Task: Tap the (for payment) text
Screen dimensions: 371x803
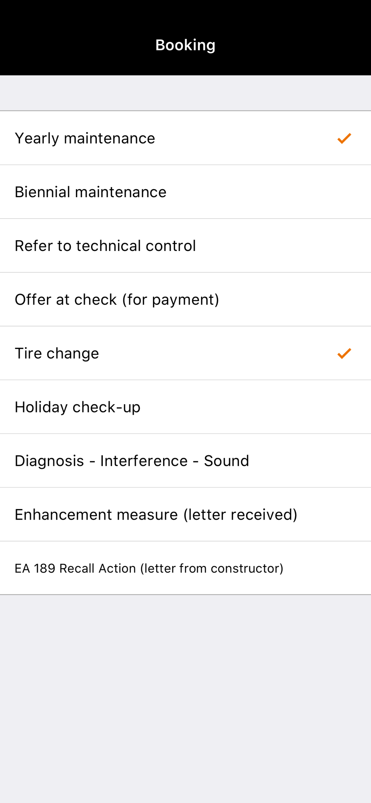Action: pos(171,300)
